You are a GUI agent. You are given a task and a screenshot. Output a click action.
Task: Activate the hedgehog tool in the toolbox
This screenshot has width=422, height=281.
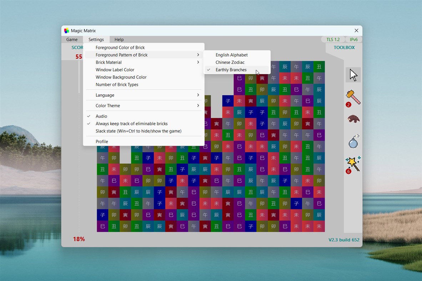pyautogui.click(x=353, y=119)
